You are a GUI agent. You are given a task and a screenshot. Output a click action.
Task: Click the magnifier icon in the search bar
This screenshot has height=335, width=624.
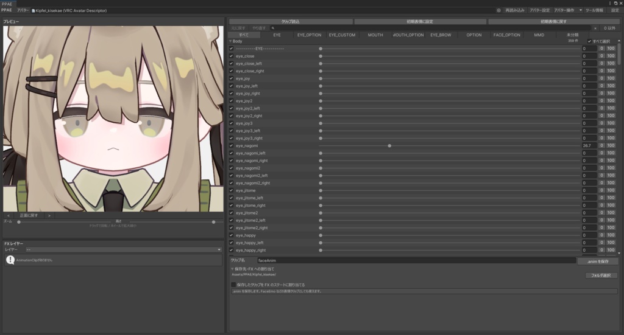(272, 28)
